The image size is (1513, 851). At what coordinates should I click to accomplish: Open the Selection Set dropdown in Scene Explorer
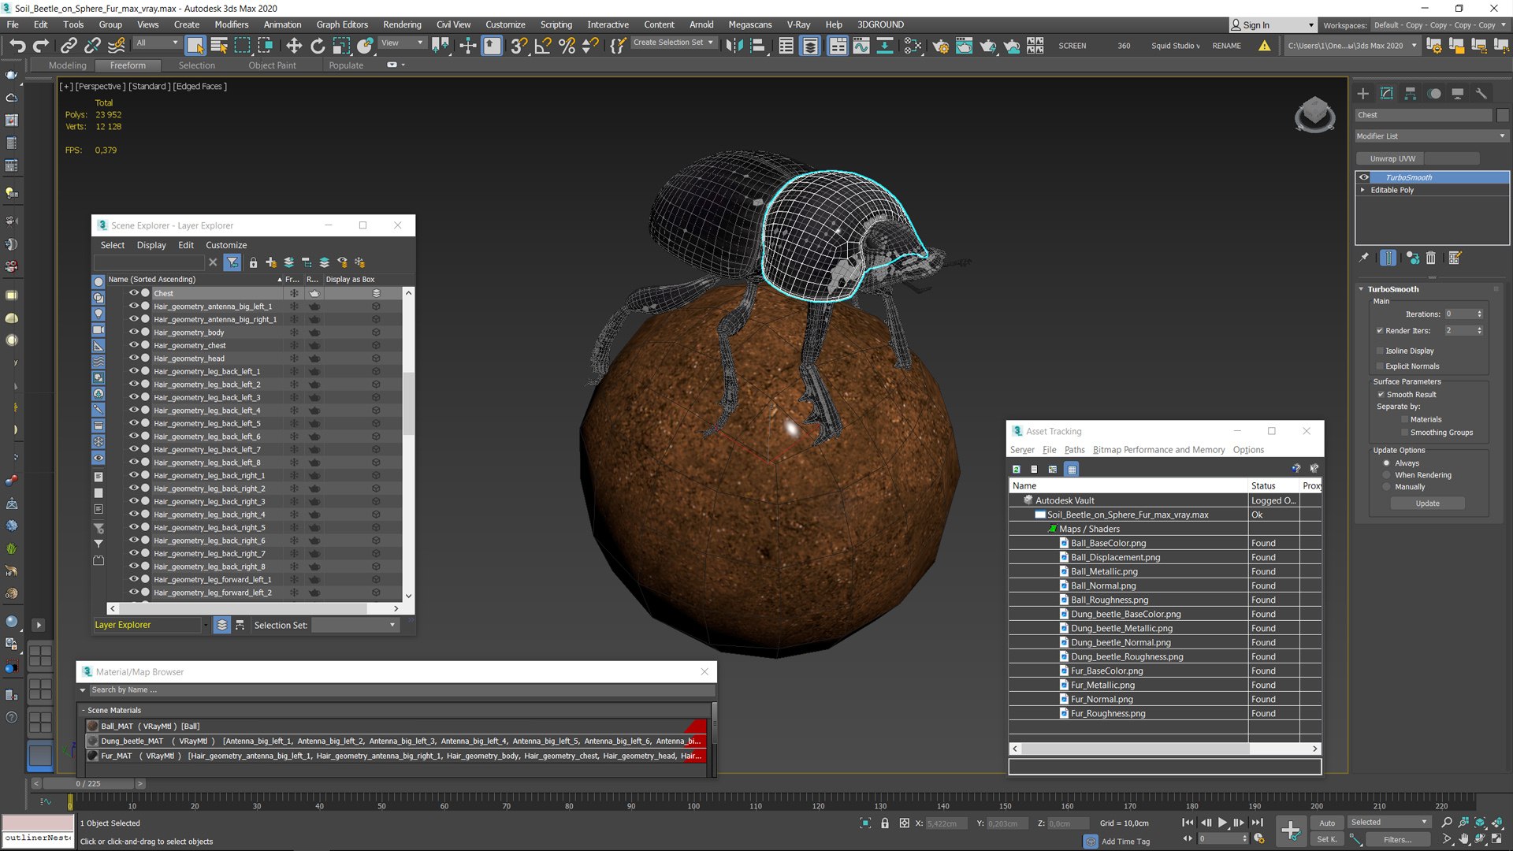355,625
